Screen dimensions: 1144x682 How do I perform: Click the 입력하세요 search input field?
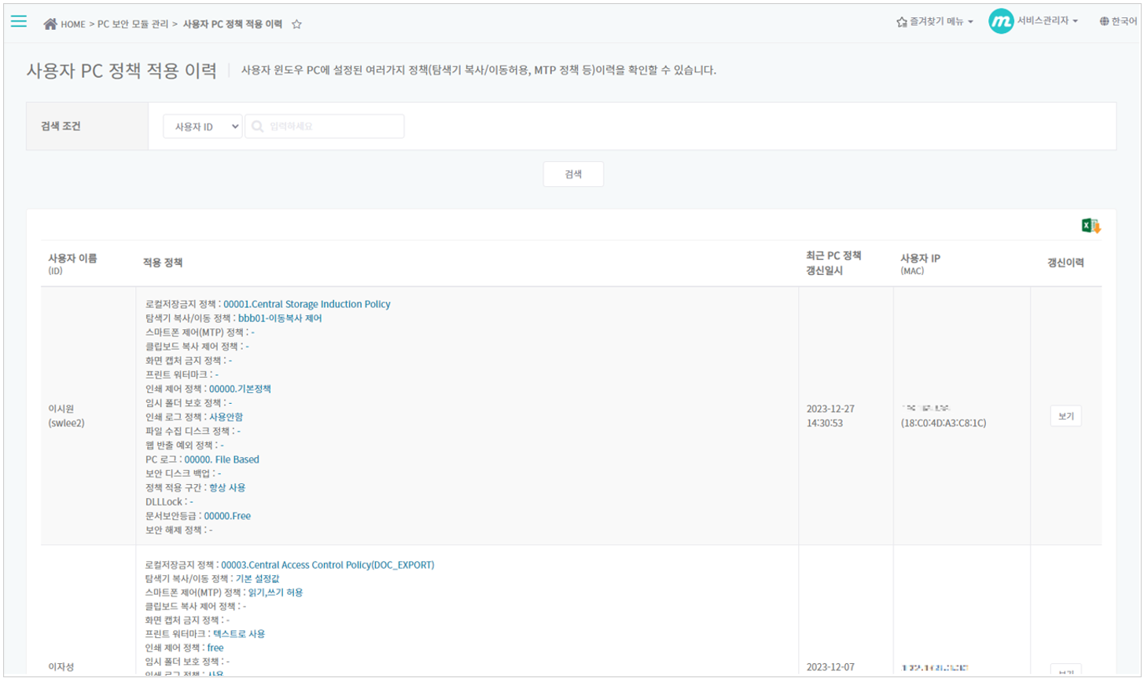325,126
